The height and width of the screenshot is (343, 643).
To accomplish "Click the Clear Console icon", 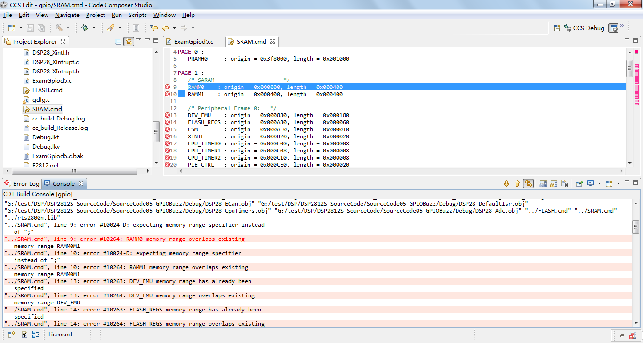I will (564, 183).
